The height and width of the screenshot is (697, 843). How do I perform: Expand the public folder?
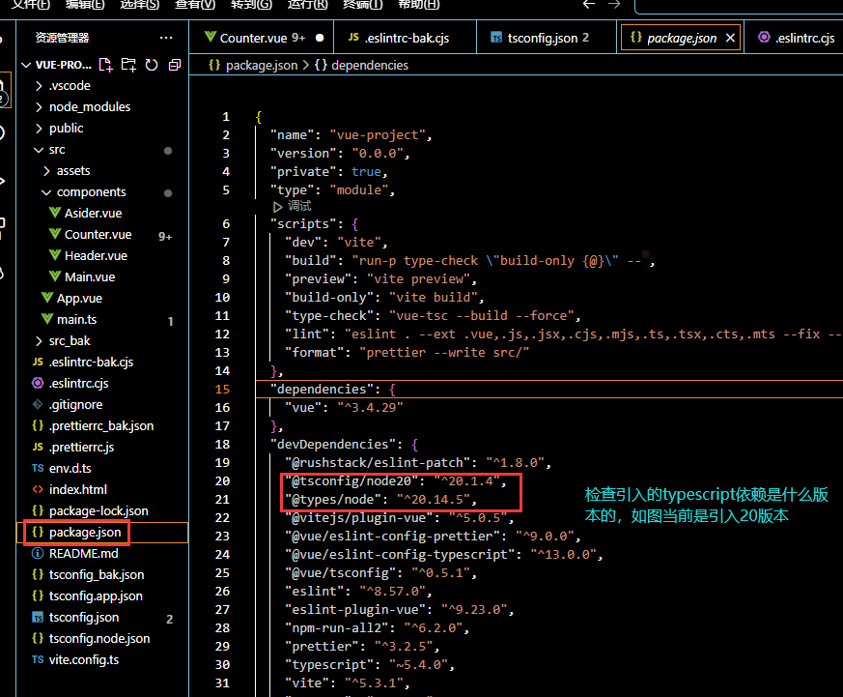click(39, 129)
